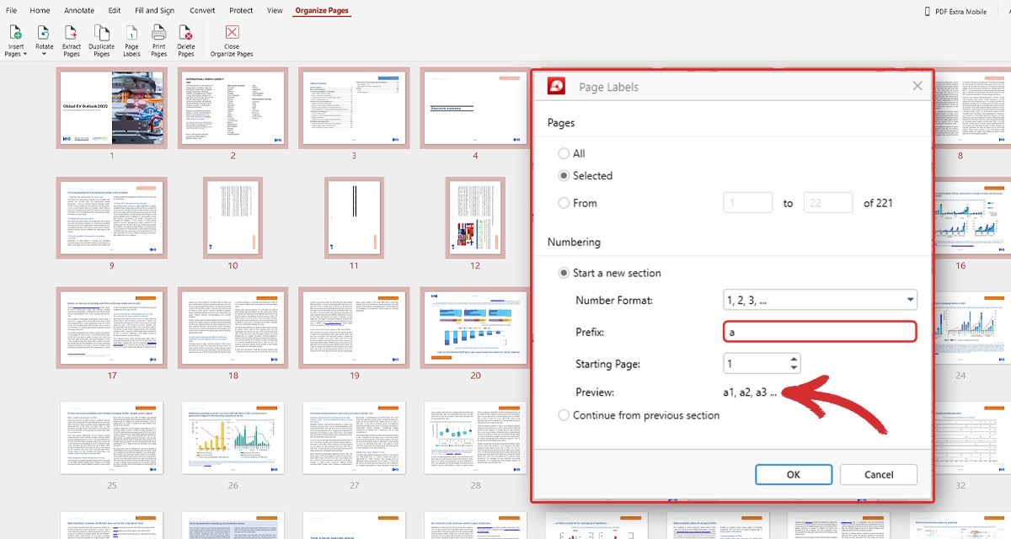
Task: Click the Cancel button
Action: [879, 474]
